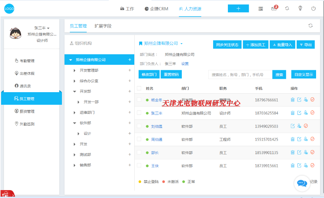Screen dimensions: 324x198
Task: Expand the 设计 tree node
Action: point(78,134)
